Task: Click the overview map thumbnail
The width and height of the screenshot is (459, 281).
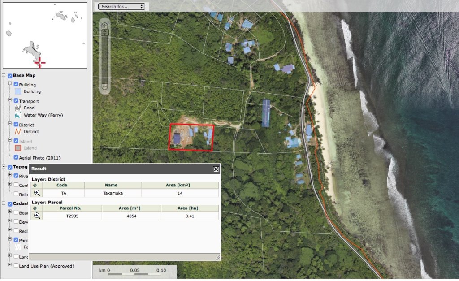Action: click(45, 35)
